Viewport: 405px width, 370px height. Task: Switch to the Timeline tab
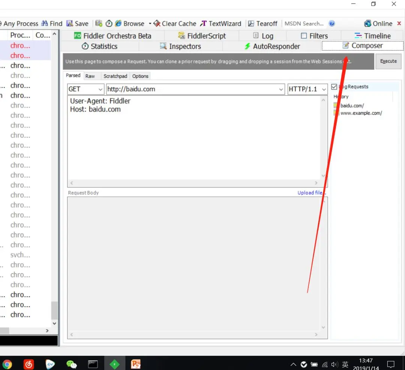pyautogui.click(x=372, y=36)
